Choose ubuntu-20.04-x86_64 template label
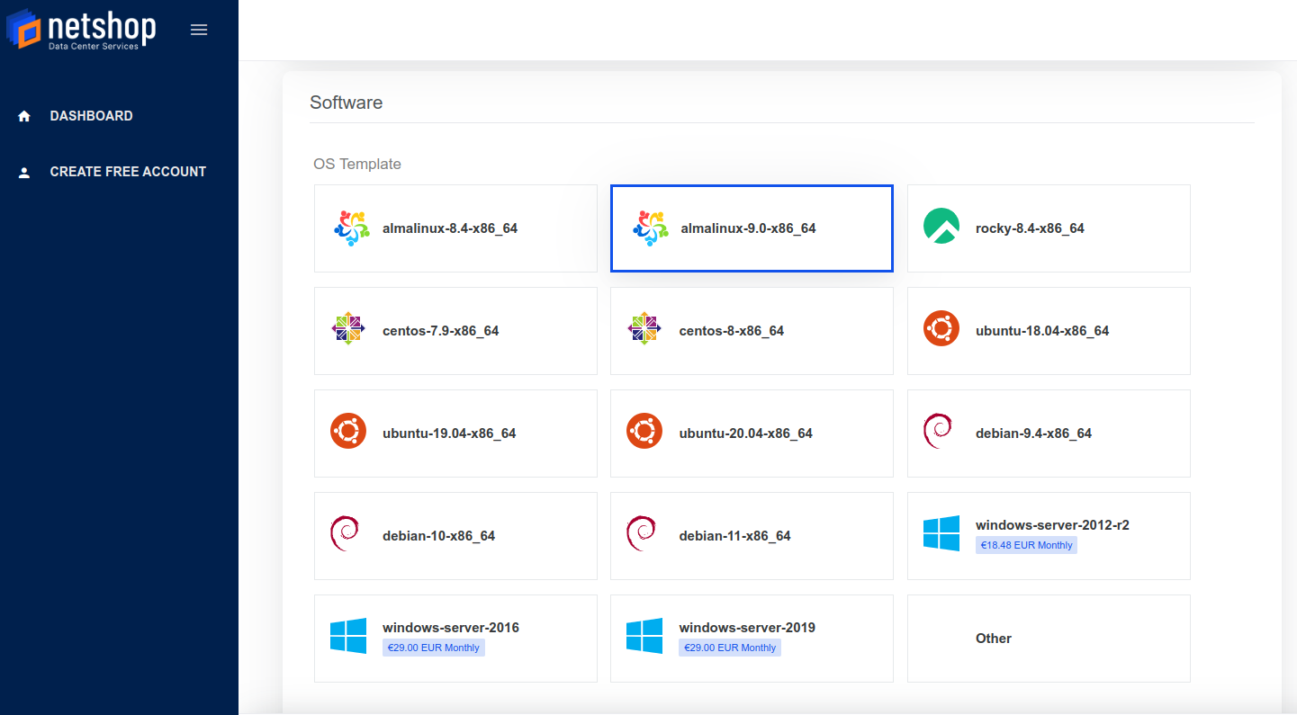 (746, 433)
